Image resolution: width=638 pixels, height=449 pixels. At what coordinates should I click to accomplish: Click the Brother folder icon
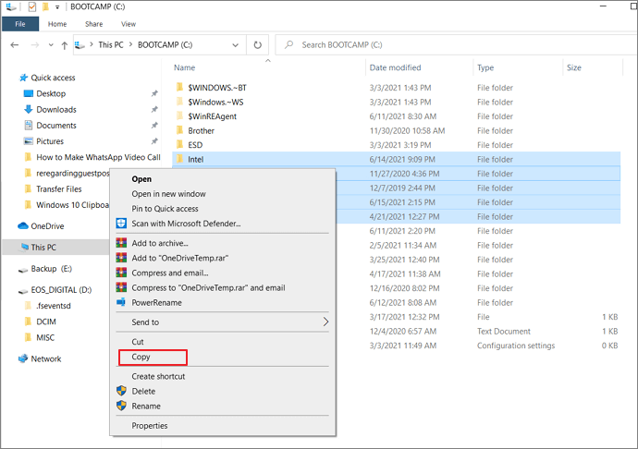click(x=179, y=131)
